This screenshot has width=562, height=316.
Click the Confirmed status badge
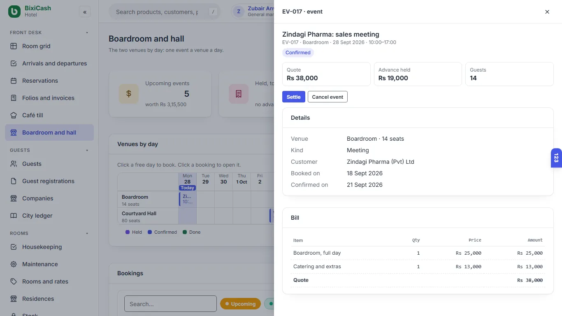click(298, 53)
